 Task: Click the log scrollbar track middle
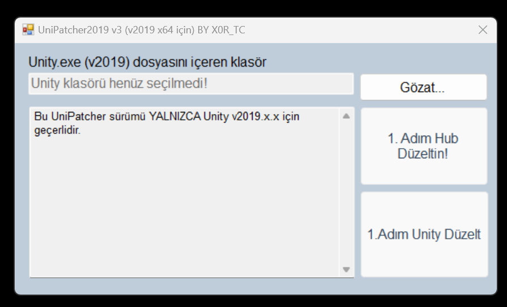[346, 192]
